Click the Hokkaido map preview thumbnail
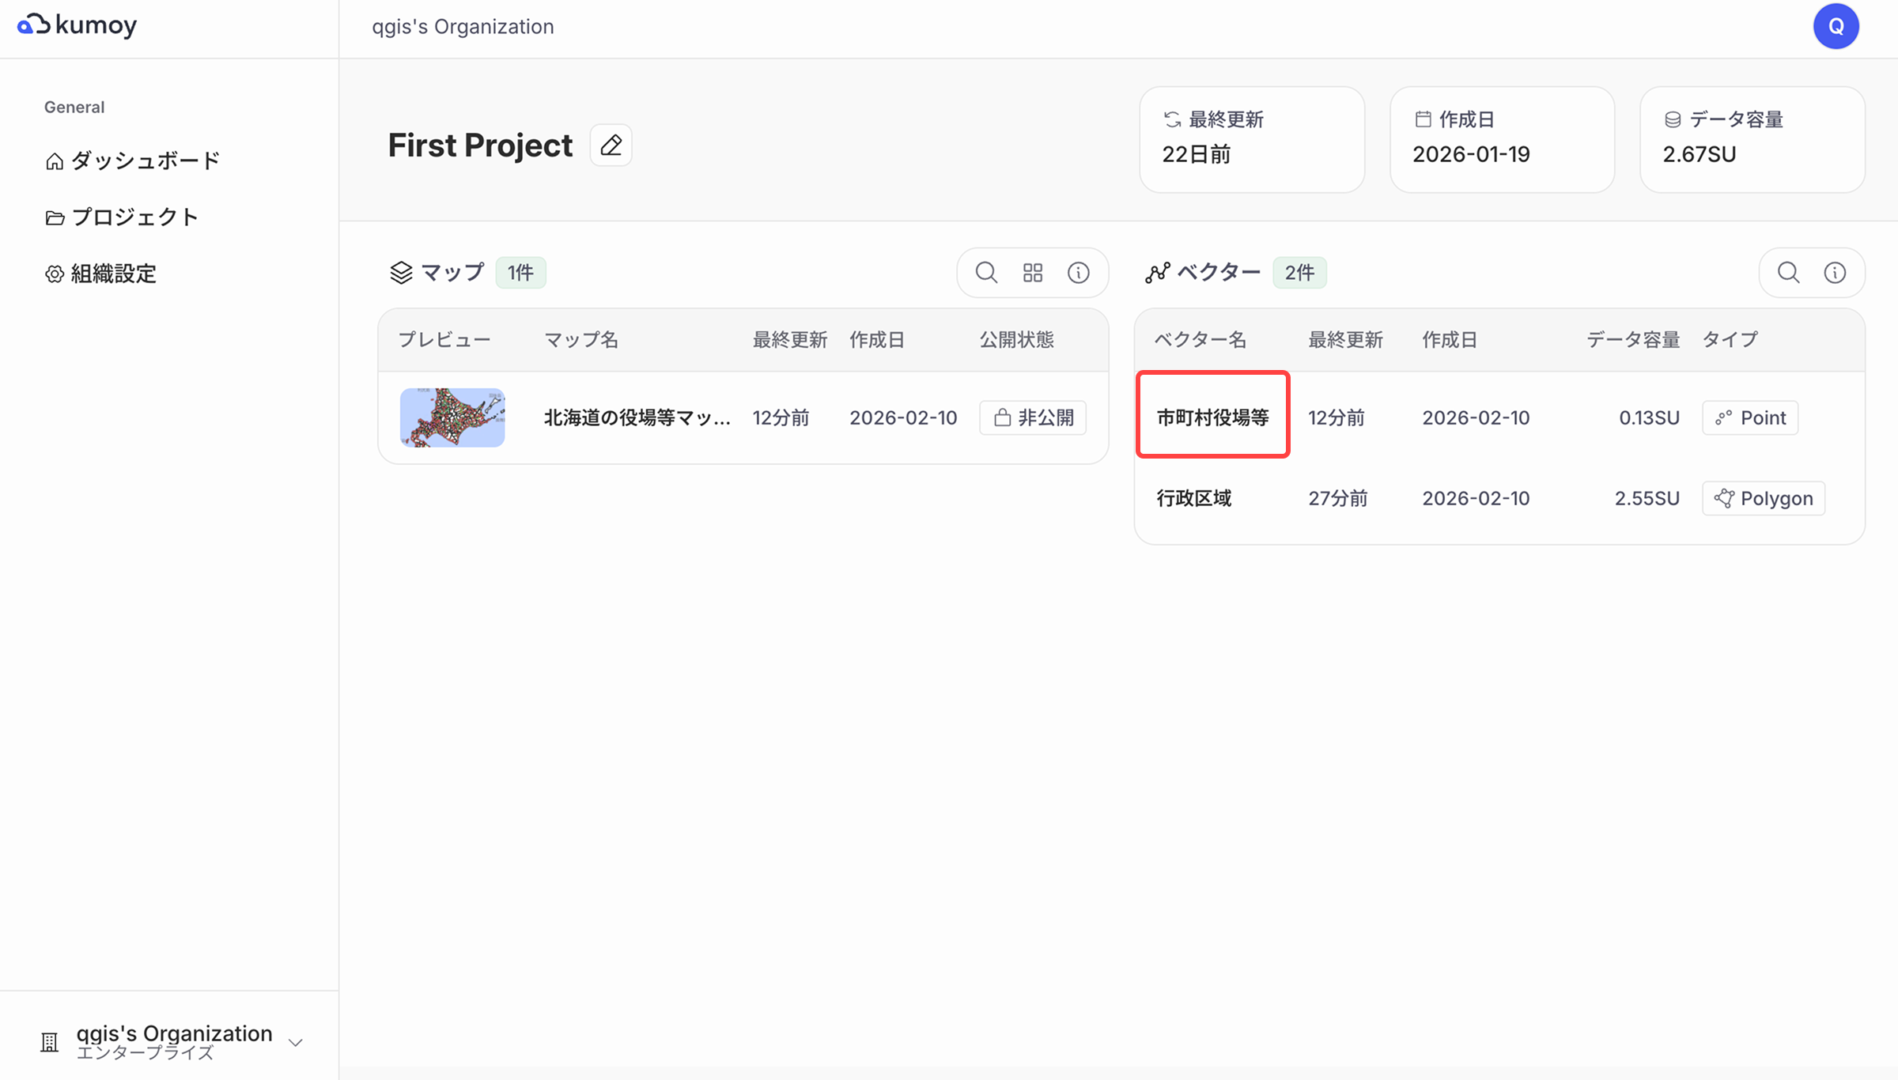This screenshot has height=1080, width=1898. click(x=452, y=417)
